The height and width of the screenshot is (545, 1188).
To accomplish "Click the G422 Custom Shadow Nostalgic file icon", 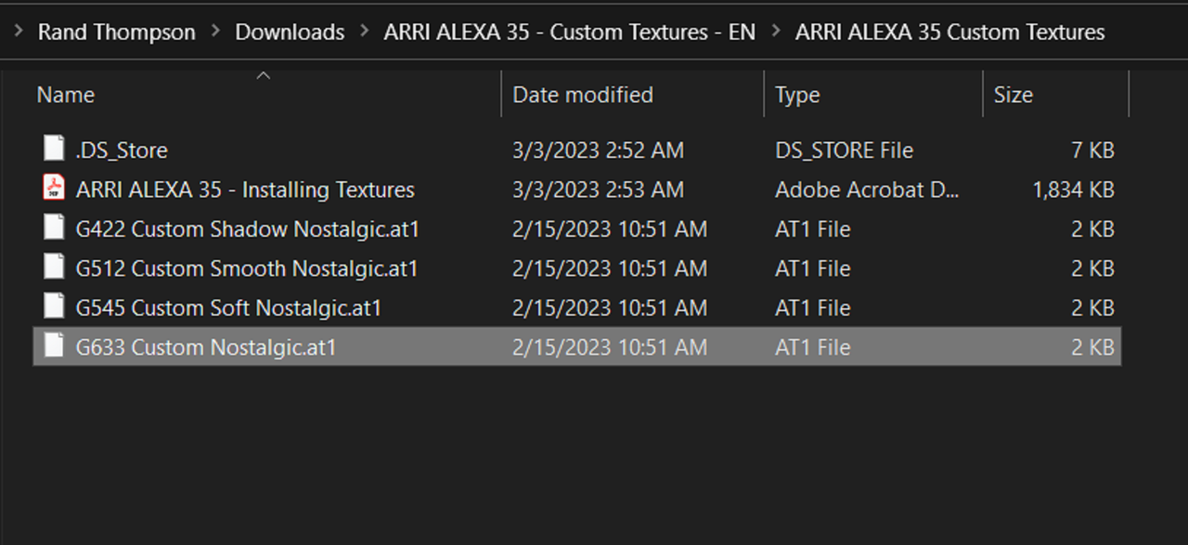I will coord(54,228).
